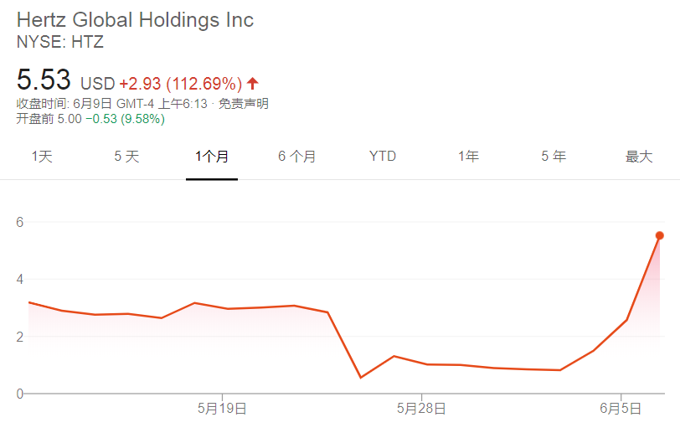Open the 6 个月 range tab

[x=297, y=157]
